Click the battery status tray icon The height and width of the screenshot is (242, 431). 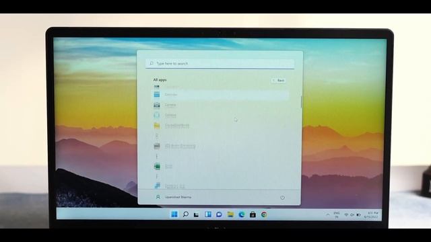(358, 215)
